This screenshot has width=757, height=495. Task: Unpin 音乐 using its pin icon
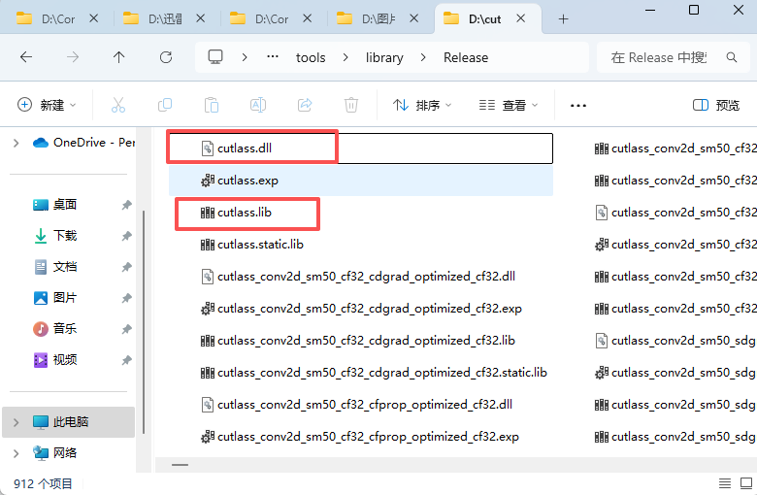126,329
